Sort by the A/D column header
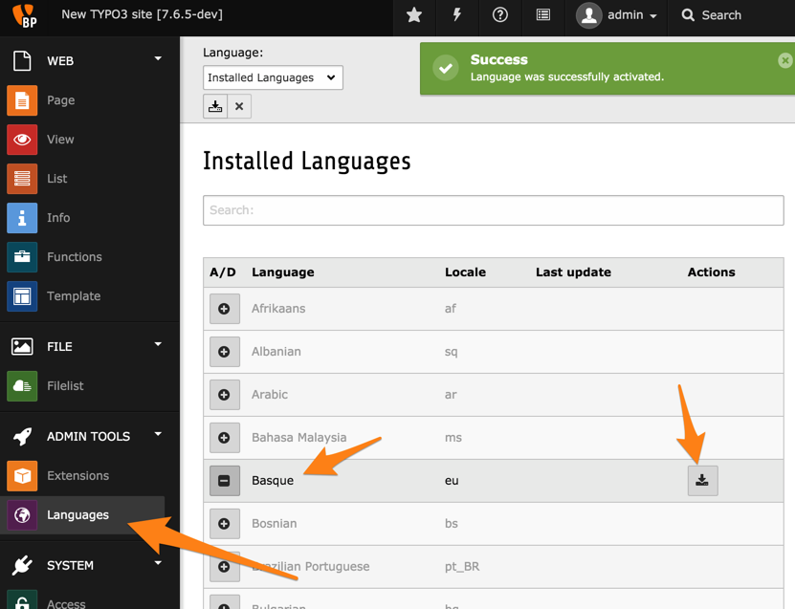795x609 pixels. coord(223,272)
